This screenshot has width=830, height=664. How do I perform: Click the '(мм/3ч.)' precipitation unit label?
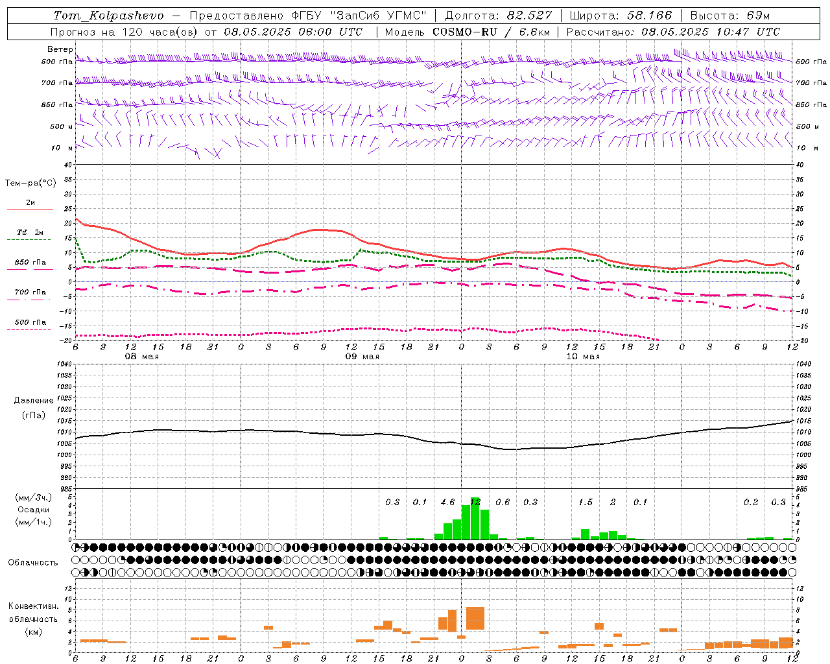pos(34,498)
